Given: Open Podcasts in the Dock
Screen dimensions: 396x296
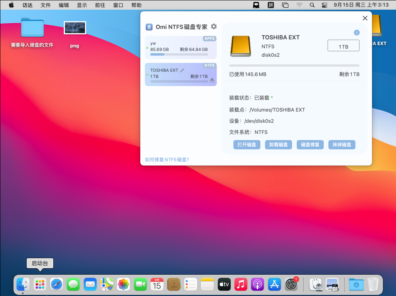Looking at the screenshot, I should pyautogui.click(x=257, y=285).
